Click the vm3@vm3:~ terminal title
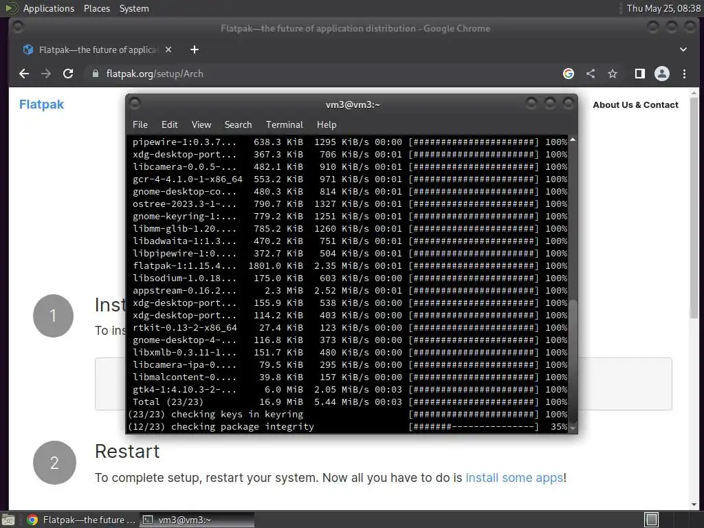Screen dimensions: 704x528 click(353, 104)
